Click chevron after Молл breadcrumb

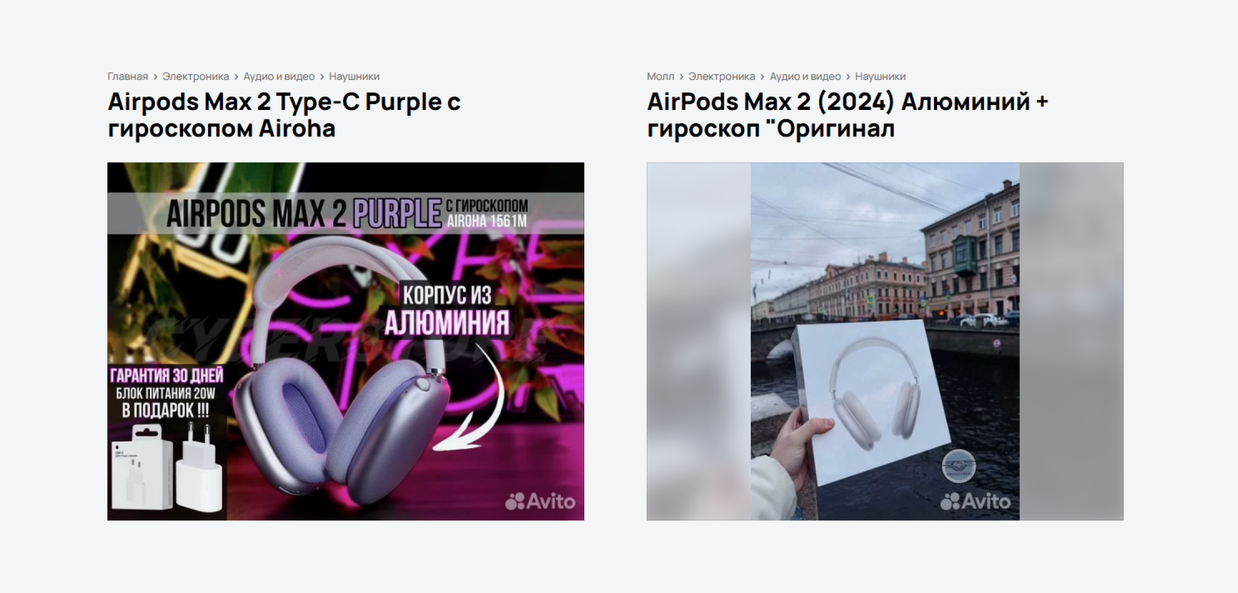coord(681,77)
